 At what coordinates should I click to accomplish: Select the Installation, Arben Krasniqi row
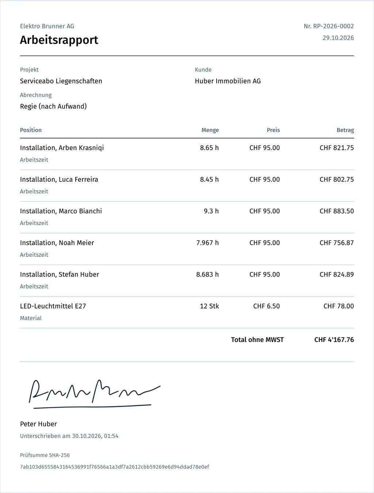click(187, 154)
